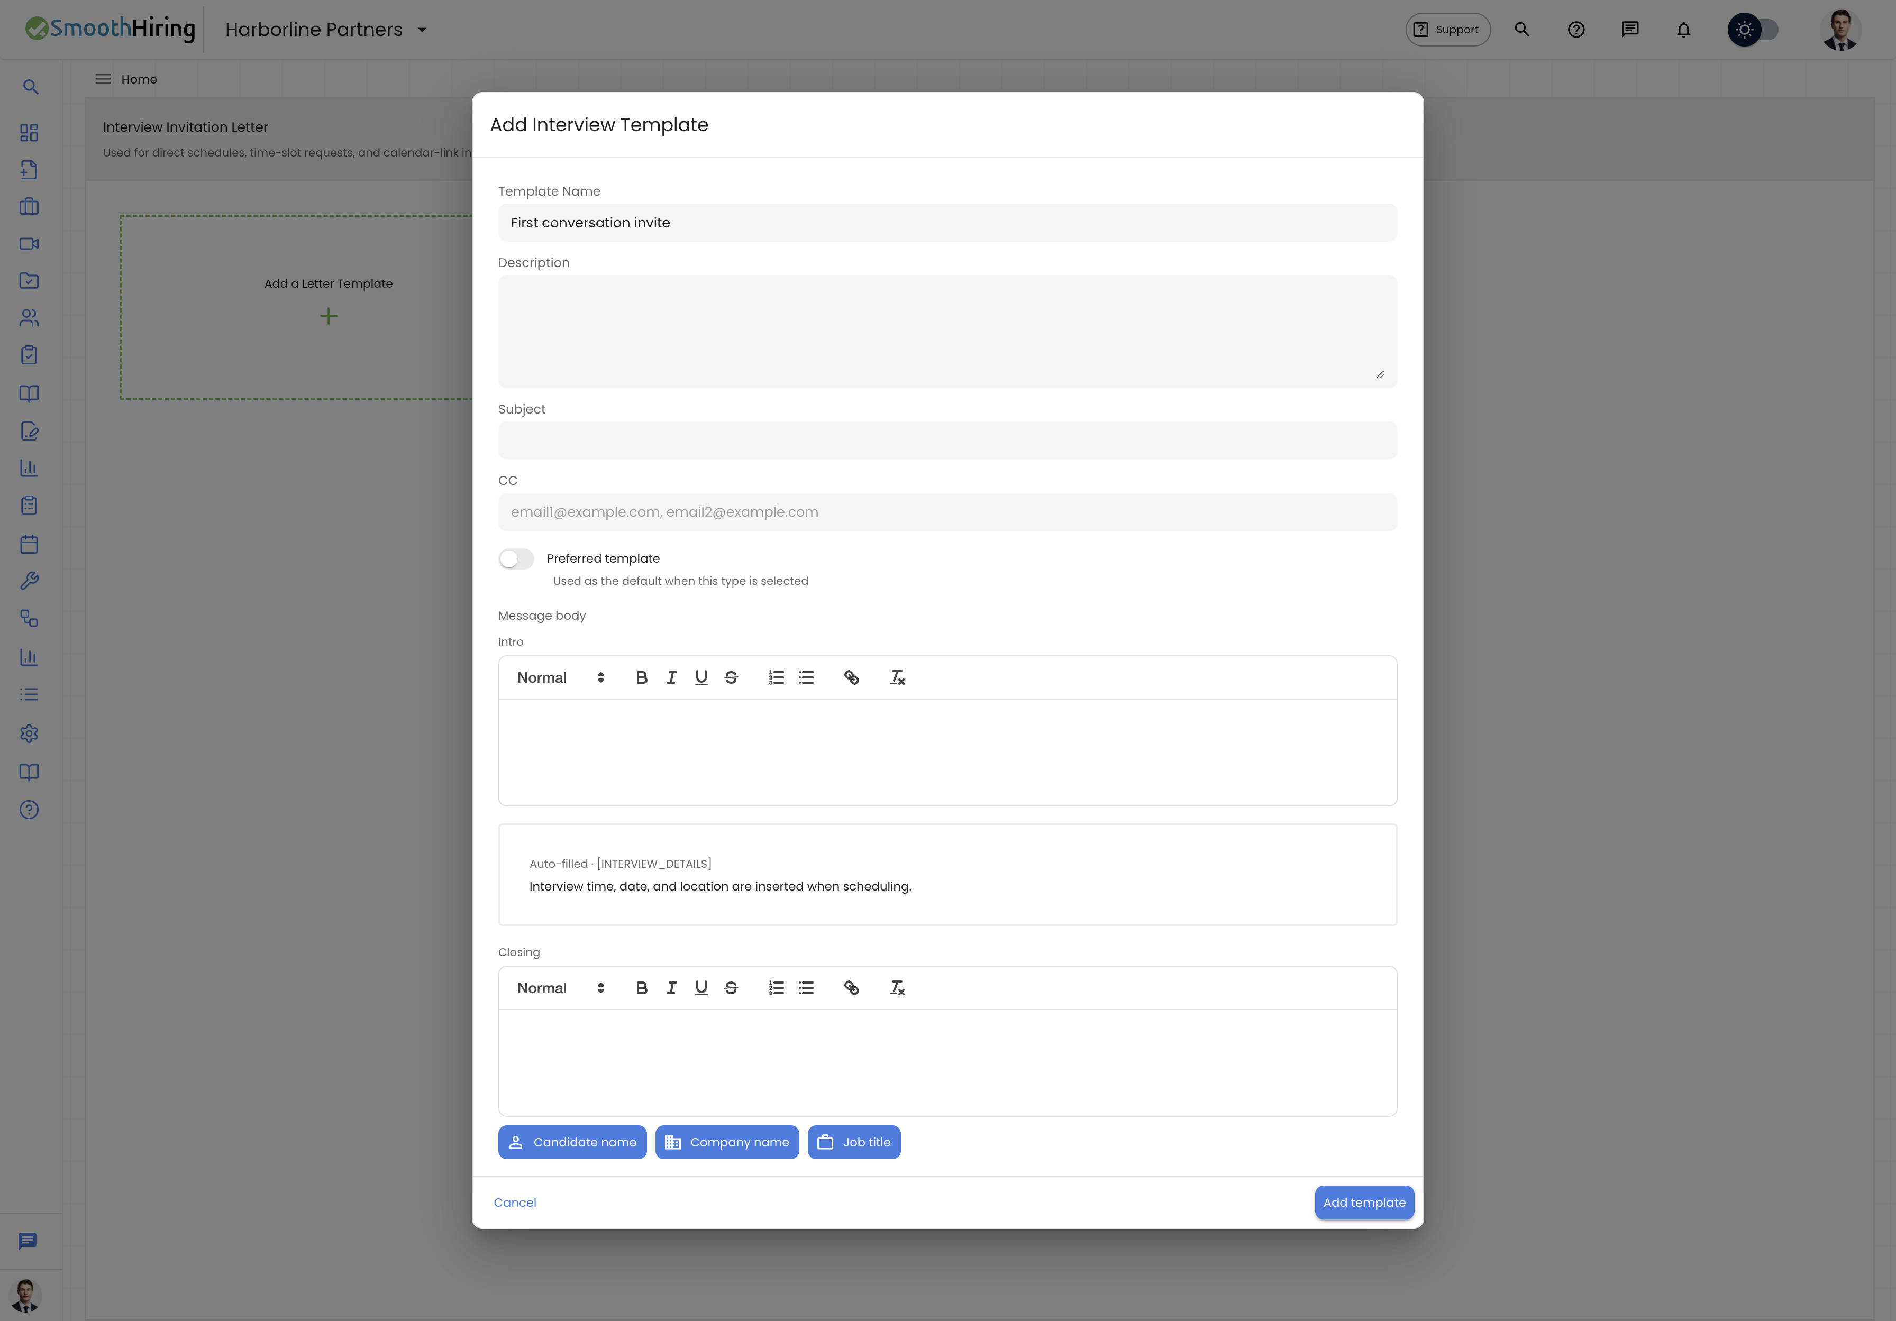This screenshot has height=1321, width=1896.
Task: Insert the Company name placeholder
Action: point(727,1143)
